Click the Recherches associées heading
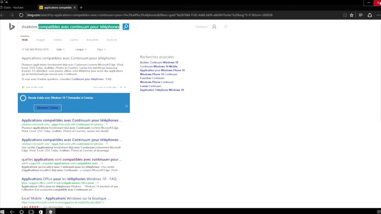 tap(157, 57)
